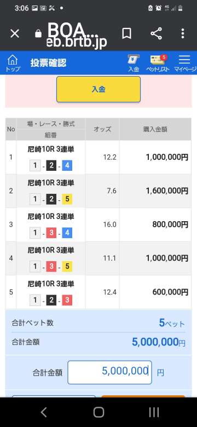Tap the red 3 badge in row 5

tap(67, 301)
